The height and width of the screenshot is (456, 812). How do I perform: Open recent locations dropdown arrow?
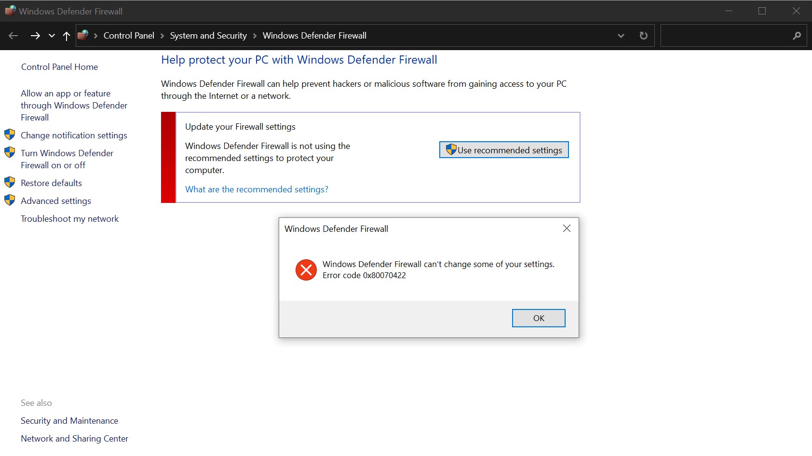pyautogui.click(x=52, y=36)
